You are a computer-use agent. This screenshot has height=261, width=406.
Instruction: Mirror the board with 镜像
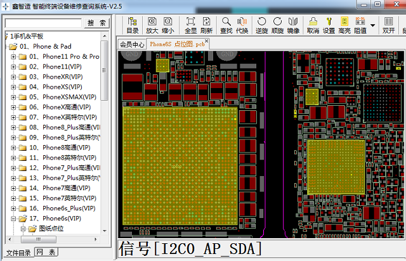[x=293, y=25]
